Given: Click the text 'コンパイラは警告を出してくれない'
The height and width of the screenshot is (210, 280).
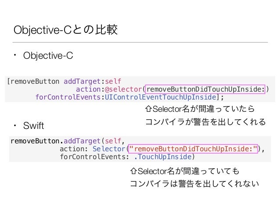Looking at the screenshot, I should tap(194, 184).
